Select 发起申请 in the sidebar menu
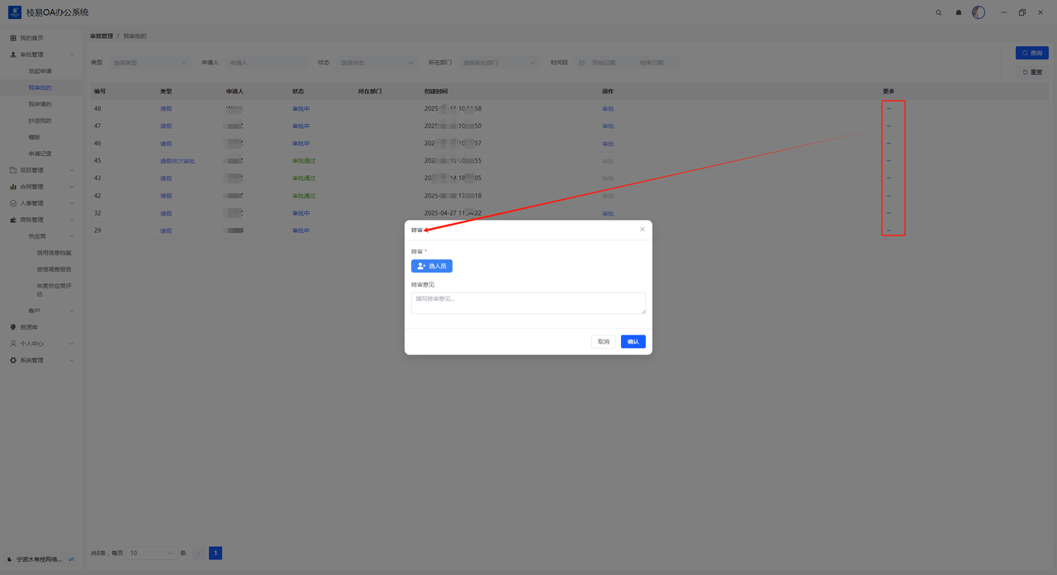1057x575 pixels. (x=40, y=71)
